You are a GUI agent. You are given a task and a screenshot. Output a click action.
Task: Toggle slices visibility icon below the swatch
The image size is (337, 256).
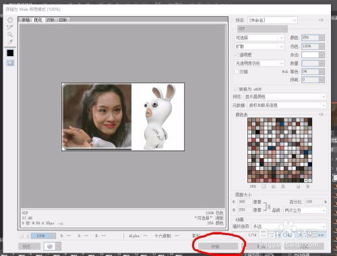[x=10, y=63]
